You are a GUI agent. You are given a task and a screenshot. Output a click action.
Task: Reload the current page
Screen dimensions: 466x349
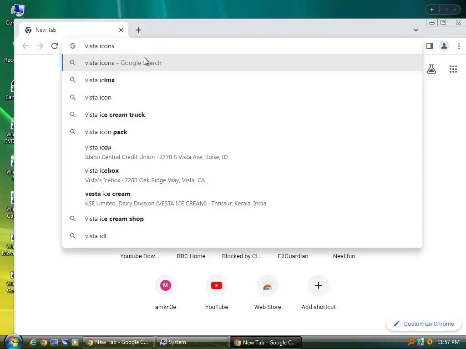[x=55, y=46]
